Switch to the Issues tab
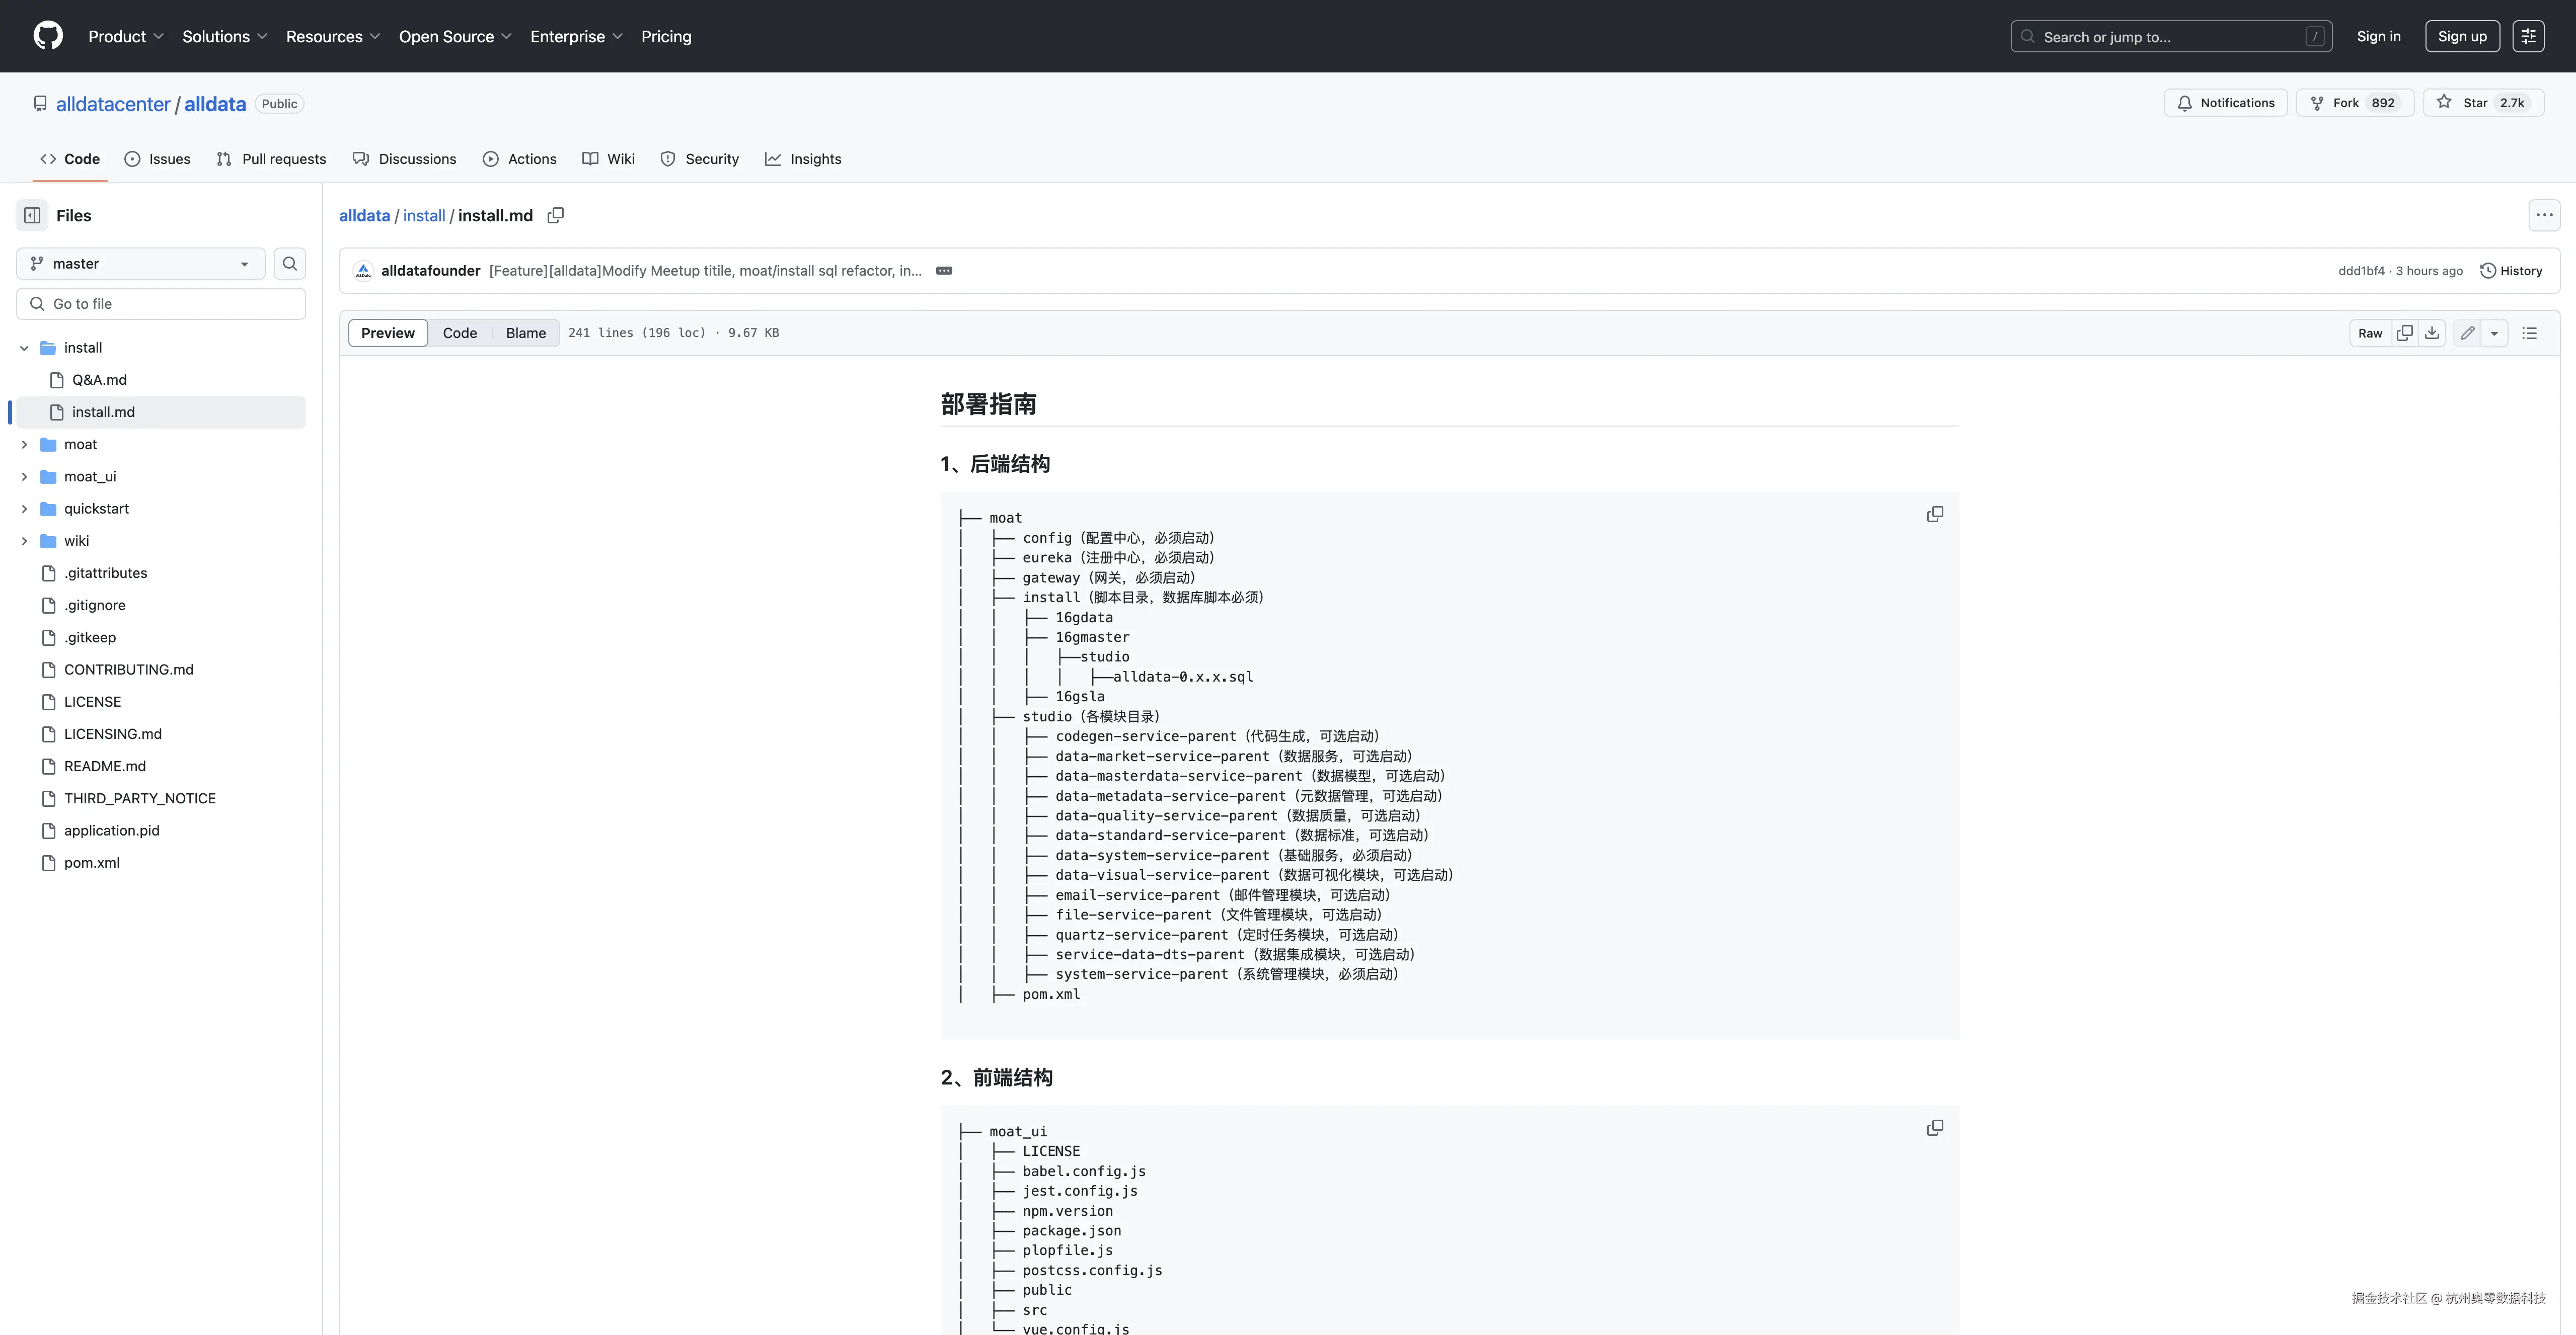This screenshot has height=1335, width=2576. (x=158, y=159)
